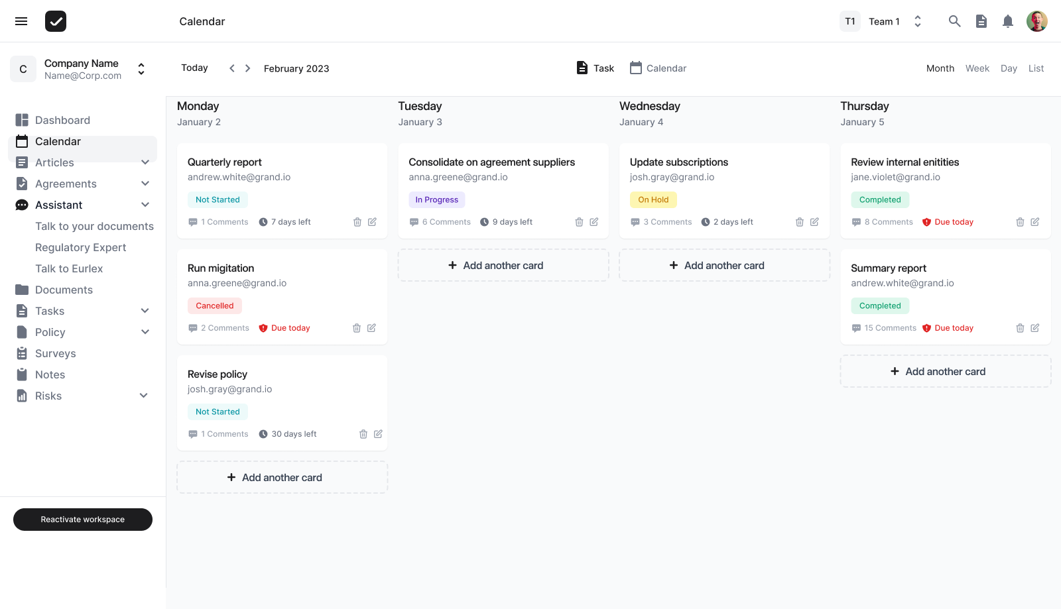The height and width of the screenshot is (609, 1061).
Task: Open the Team 1 switcher dropdown
Action: pos(917,21)
